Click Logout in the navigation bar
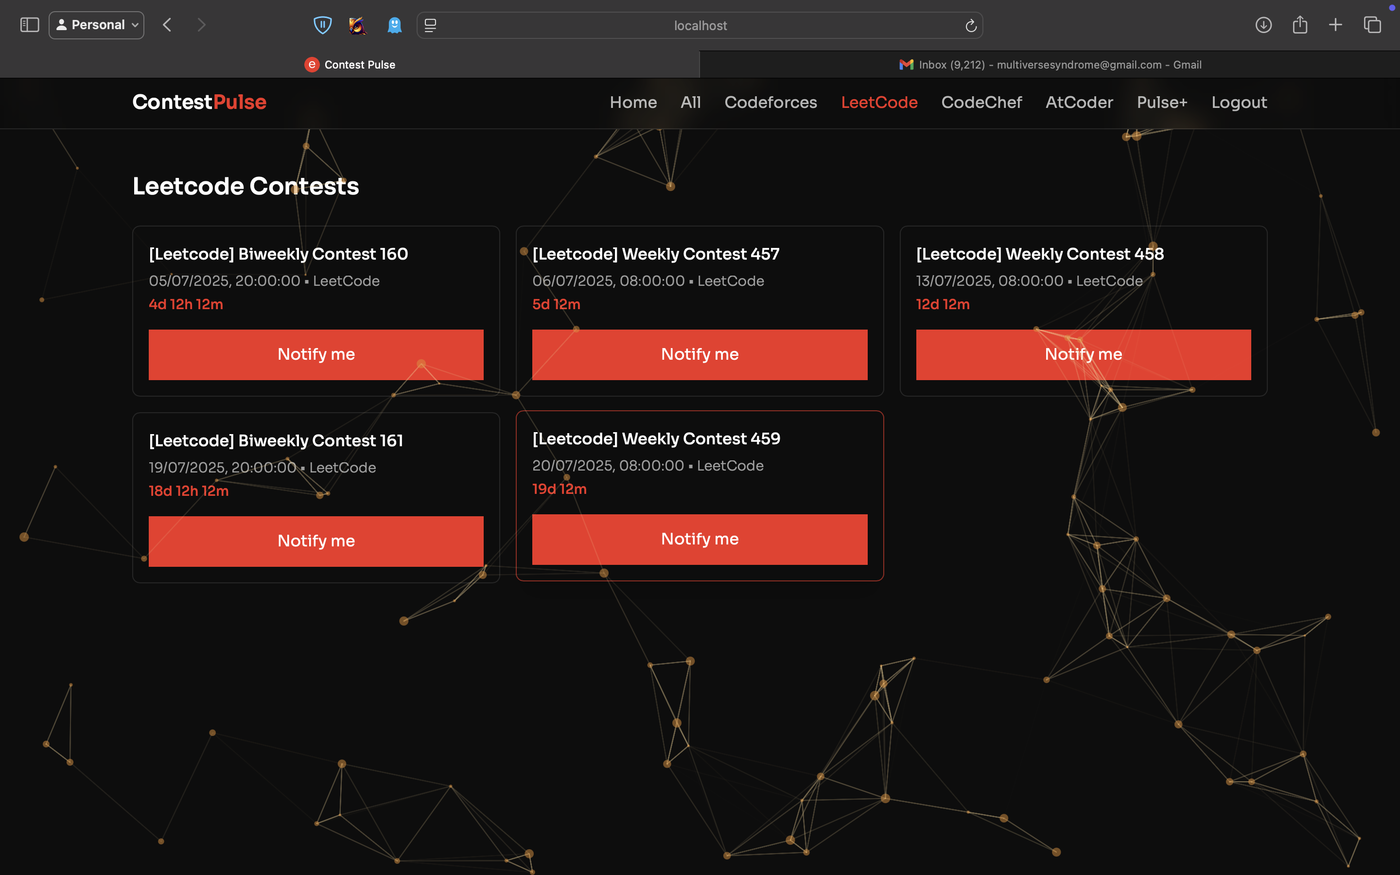Image resolution: width=1400 pixels, height=875 pixels. [1239, 103]
